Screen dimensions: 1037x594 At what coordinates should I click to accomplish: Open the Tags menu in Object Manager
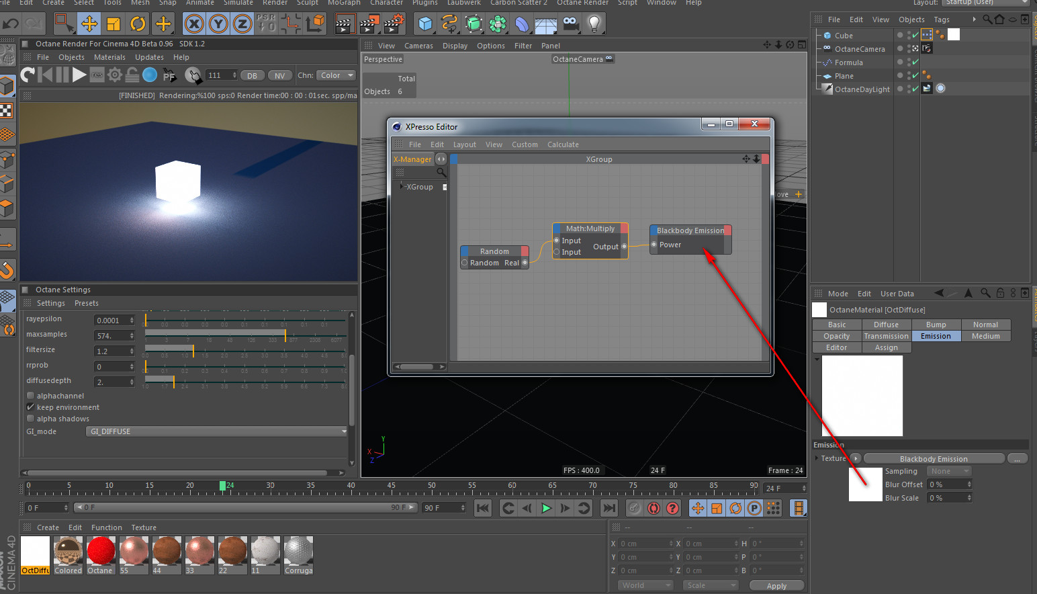[x=942, y=19]
